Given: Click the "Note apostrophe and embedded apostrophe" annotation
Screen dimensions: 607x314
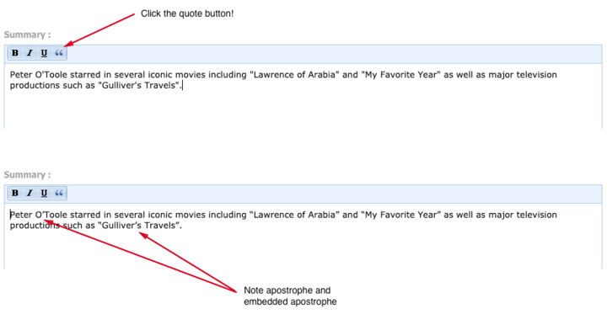Looking at the screenshot, I should pyautogui.click(x=290, y=295).
